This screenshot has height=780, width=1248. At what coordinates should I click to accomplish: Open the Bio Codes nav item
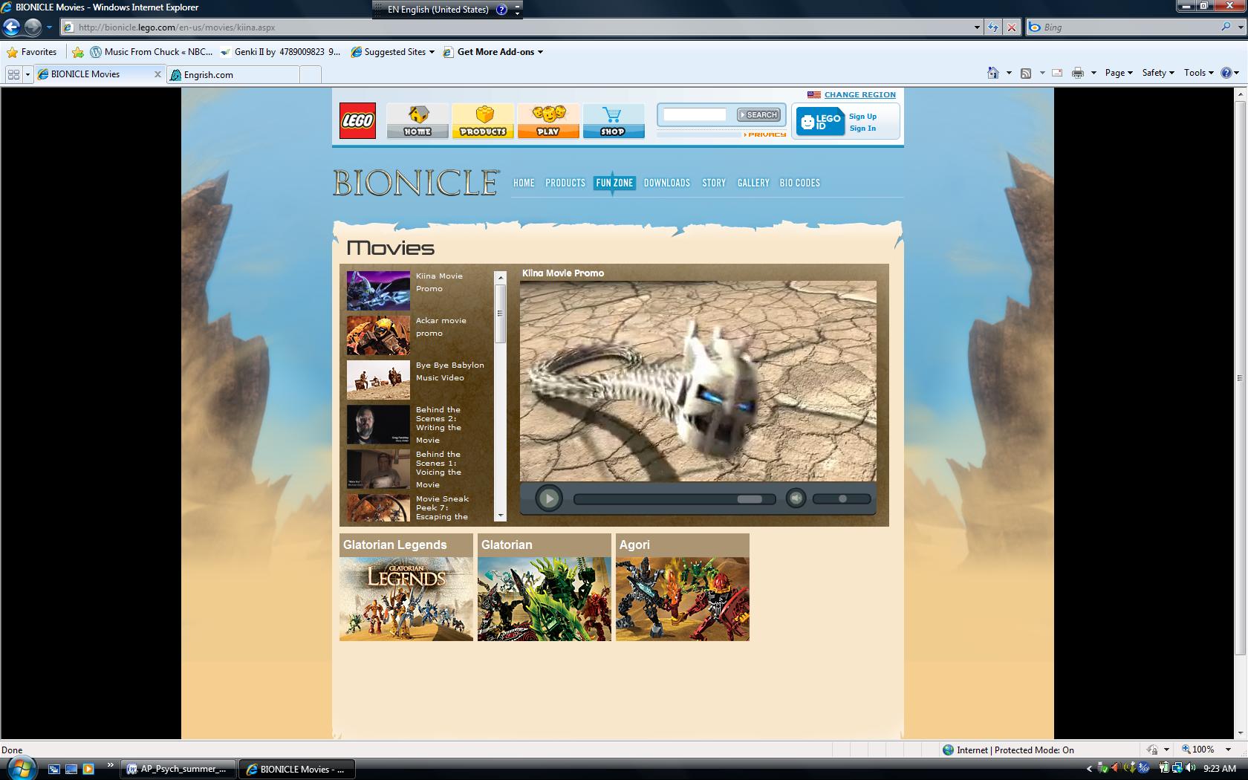[x=800, y=183]
